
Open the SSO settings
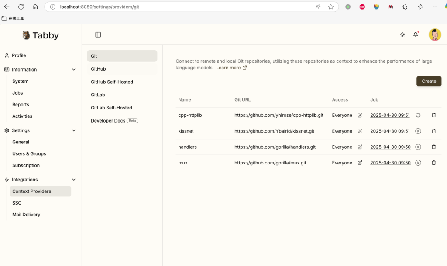[17, 203]
